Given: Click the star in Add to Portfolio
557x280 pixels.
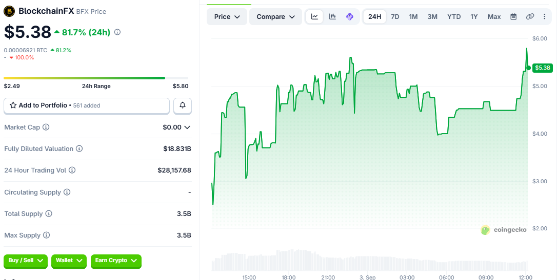Looking at the screenshot, I should coord(13,105).
